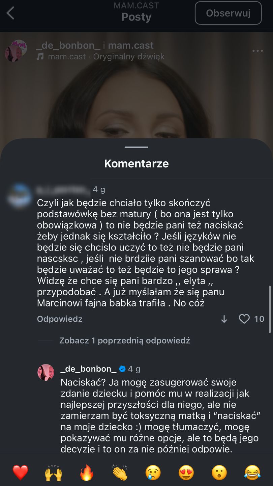The image size is (273, 486).
Task: Open _de_bonbon_ profile from reply username
Action: click(88, 369)
